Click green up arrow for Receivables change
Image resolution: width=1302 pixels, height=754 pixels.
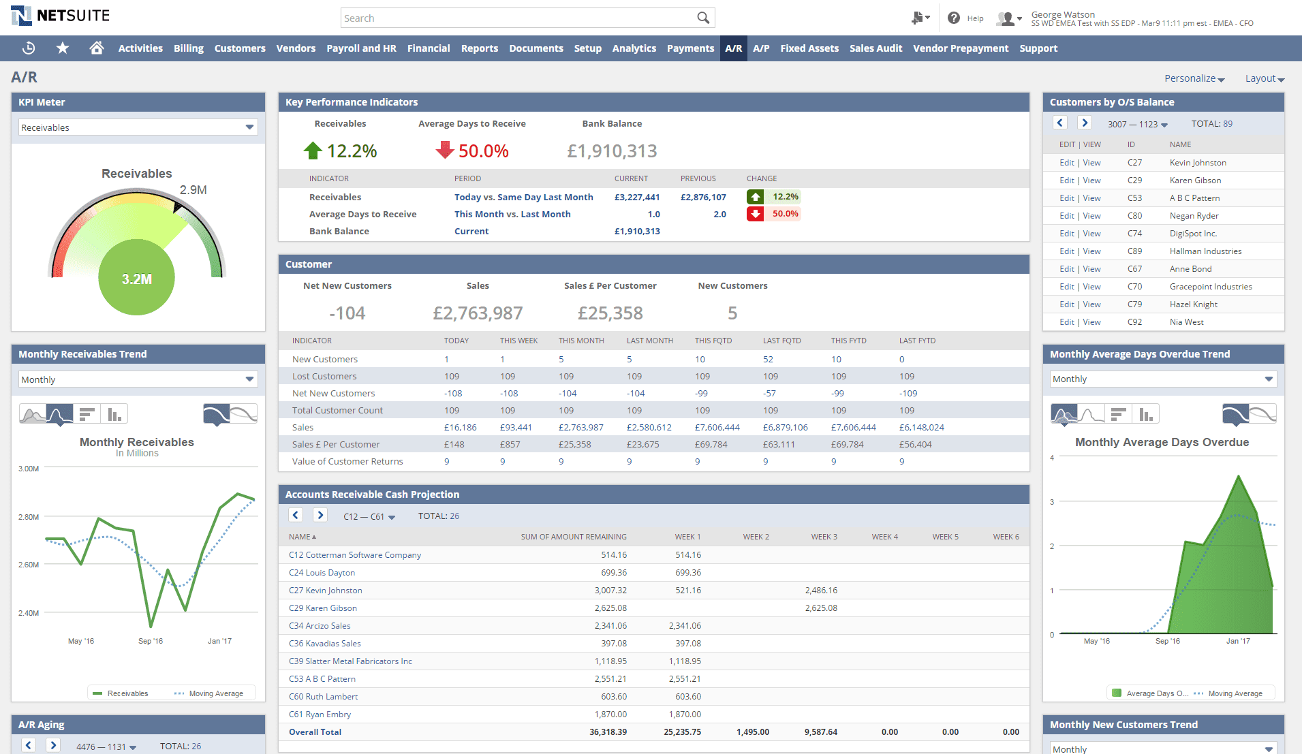755,197
